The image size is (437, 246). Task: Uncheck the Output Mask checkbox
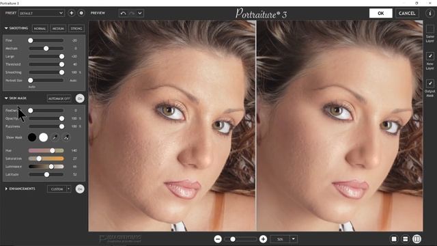(429, 83)
